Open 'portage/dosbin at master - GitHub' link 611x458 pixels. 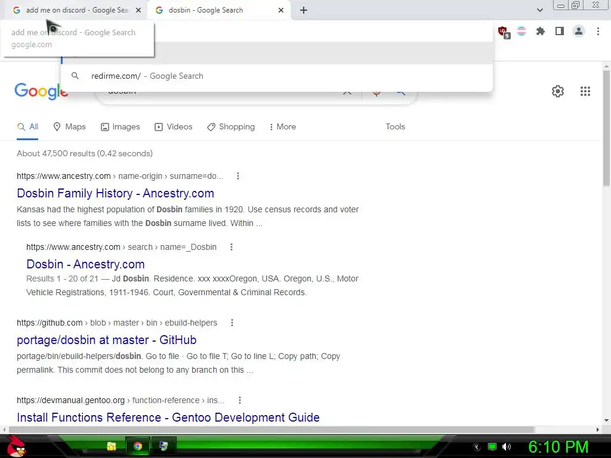(x=106, y=340)
